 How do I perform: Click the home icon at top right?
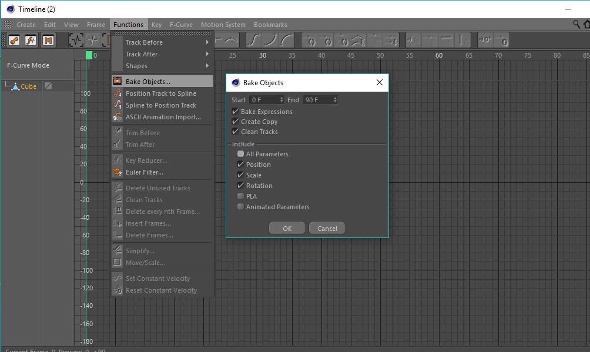coord(586,25)
